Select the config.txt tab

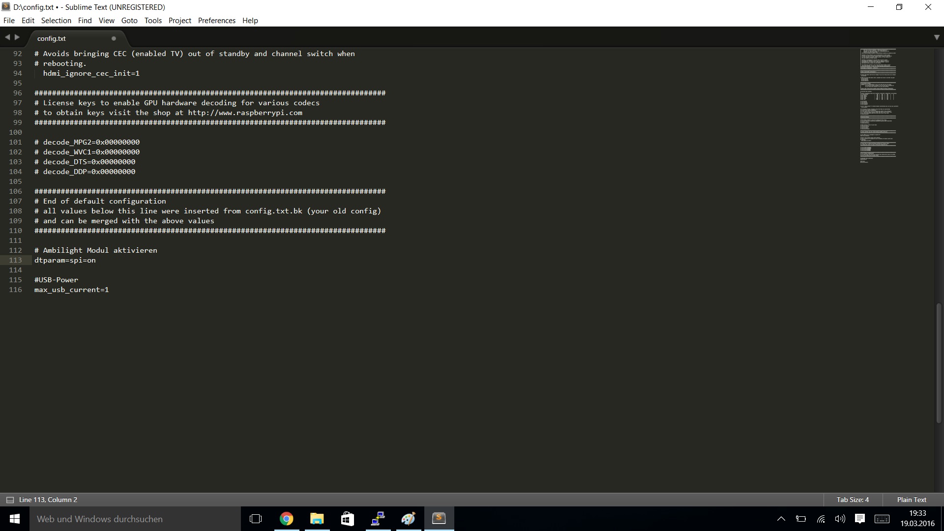coord(52,38)
